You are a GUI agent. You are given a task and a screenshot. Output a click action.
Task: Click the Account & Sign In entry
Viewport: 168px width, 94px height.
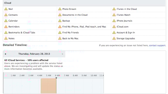click(x=126, y=33)
